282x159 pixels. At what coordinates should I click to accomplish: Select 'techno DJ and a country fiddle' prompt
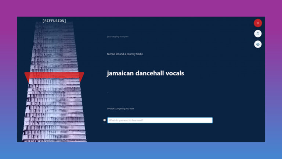pyautogui.click(x=125, y=54)
